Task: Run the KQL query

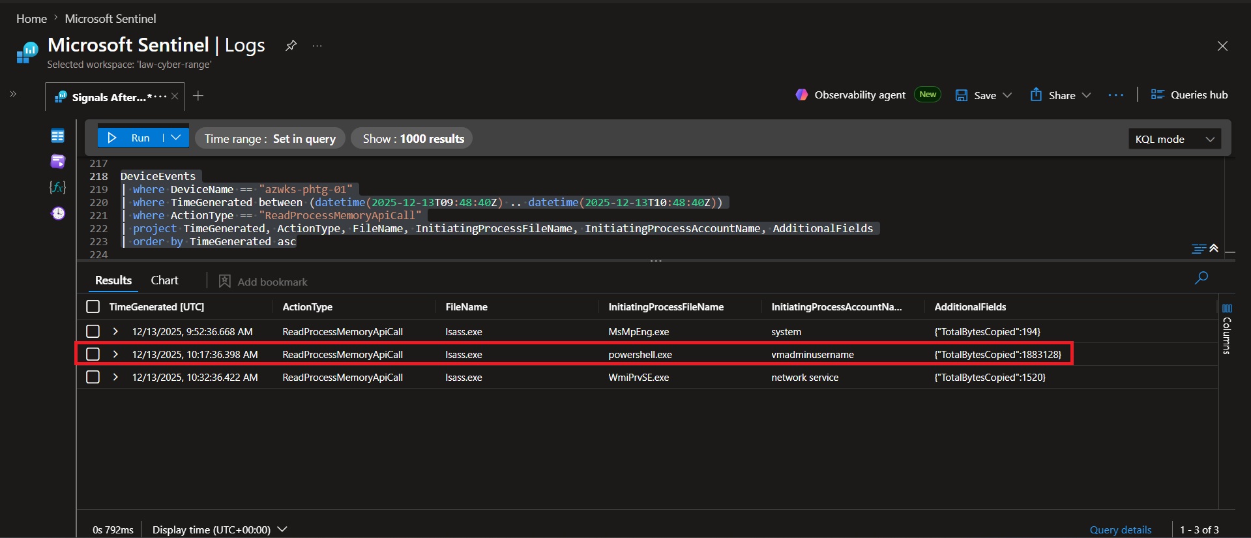Action: point(130,138)
